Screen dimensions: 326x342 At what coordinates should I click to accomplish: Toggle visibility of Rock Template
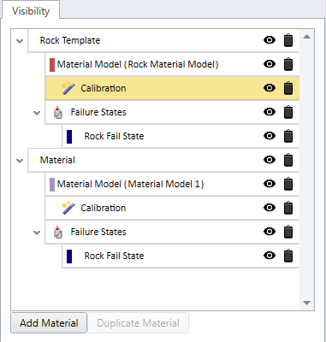(x=270, y=40)
